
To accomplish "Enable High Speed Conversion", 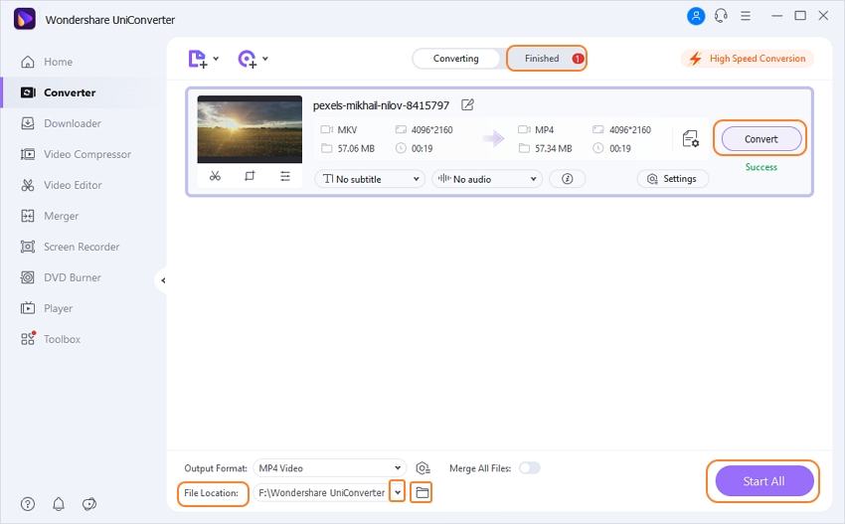I will [747, 59].
